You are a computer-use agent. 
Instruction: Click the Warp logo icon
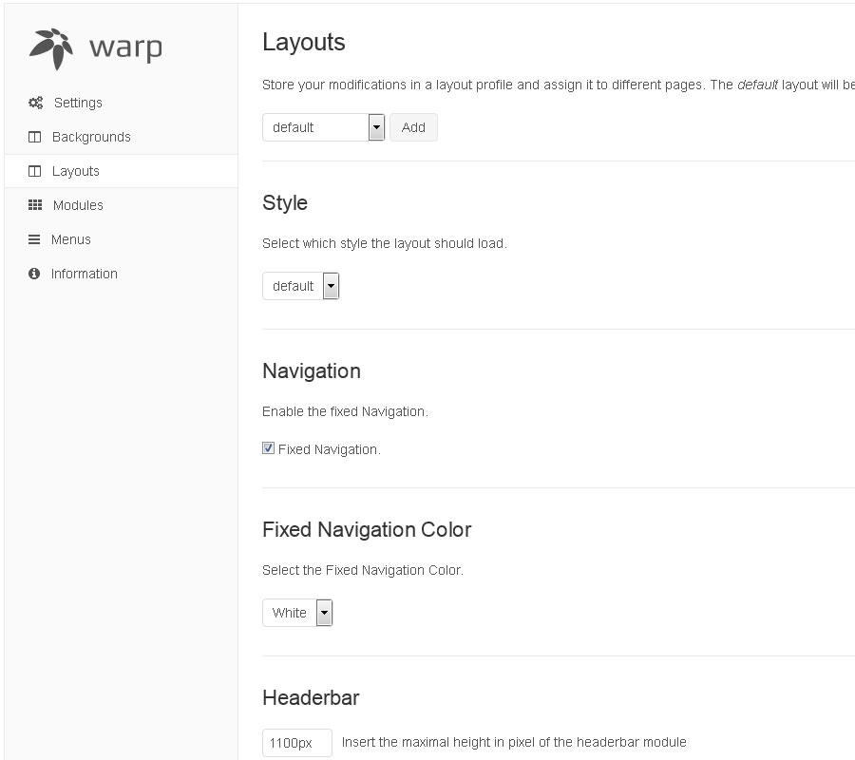tap(51, 48)
